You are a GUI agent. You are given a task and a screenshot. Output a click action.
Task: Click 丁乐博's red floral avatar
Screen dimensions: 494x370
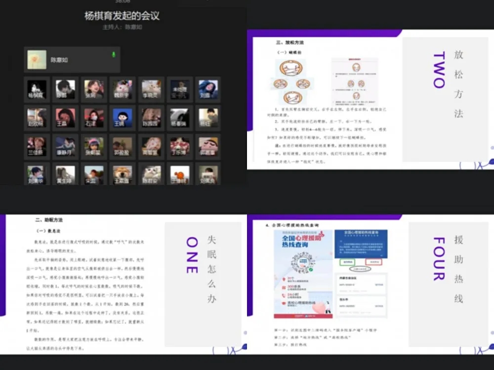pos(180,146)
